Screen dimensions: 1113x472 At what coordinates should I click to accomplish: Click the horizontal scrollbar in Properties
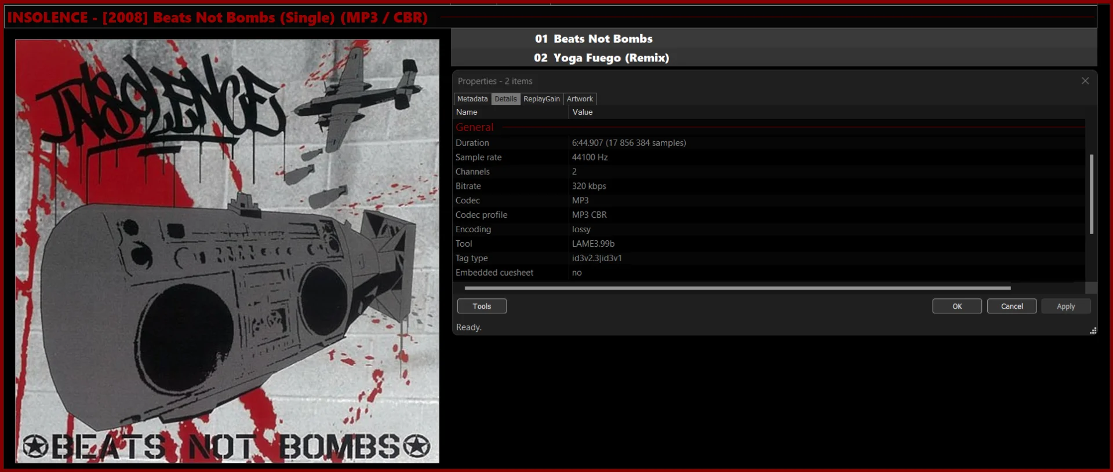point(737,288)
